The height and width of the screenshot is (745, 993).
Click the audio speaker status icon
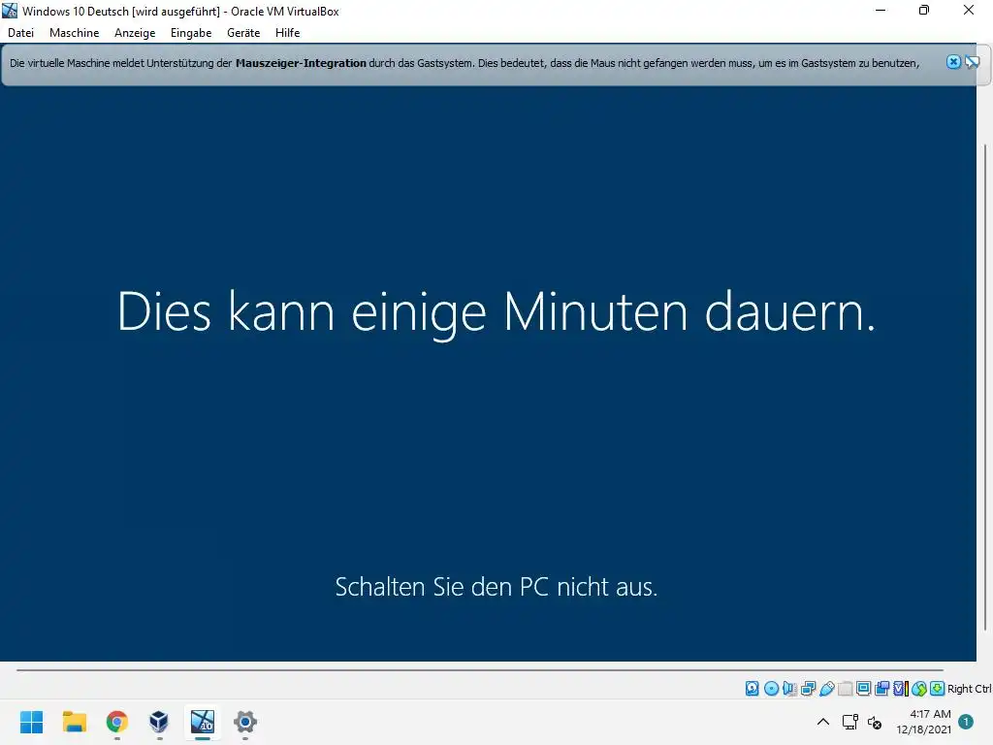[789, 689]
